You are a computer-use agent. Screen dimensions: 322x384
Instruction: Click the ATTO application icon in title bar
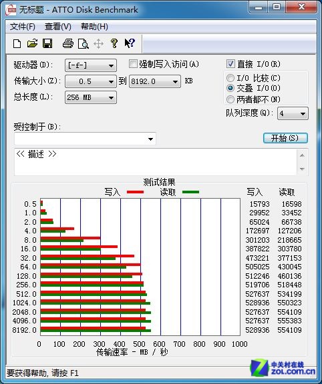point(11,10)
